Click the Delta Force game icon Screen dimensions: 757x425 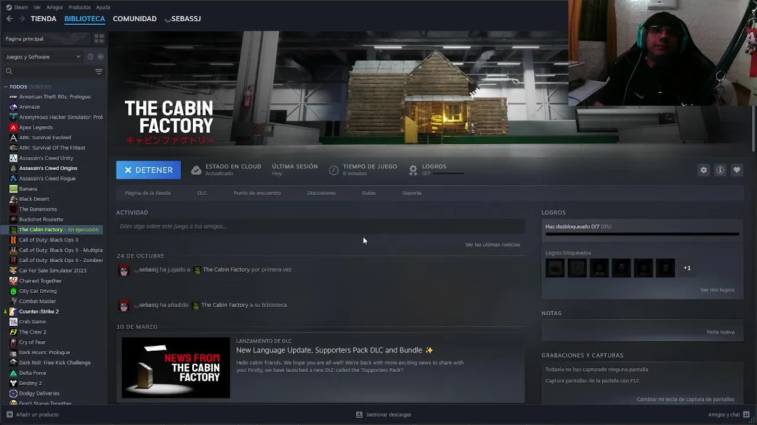(x=13, y=373)
